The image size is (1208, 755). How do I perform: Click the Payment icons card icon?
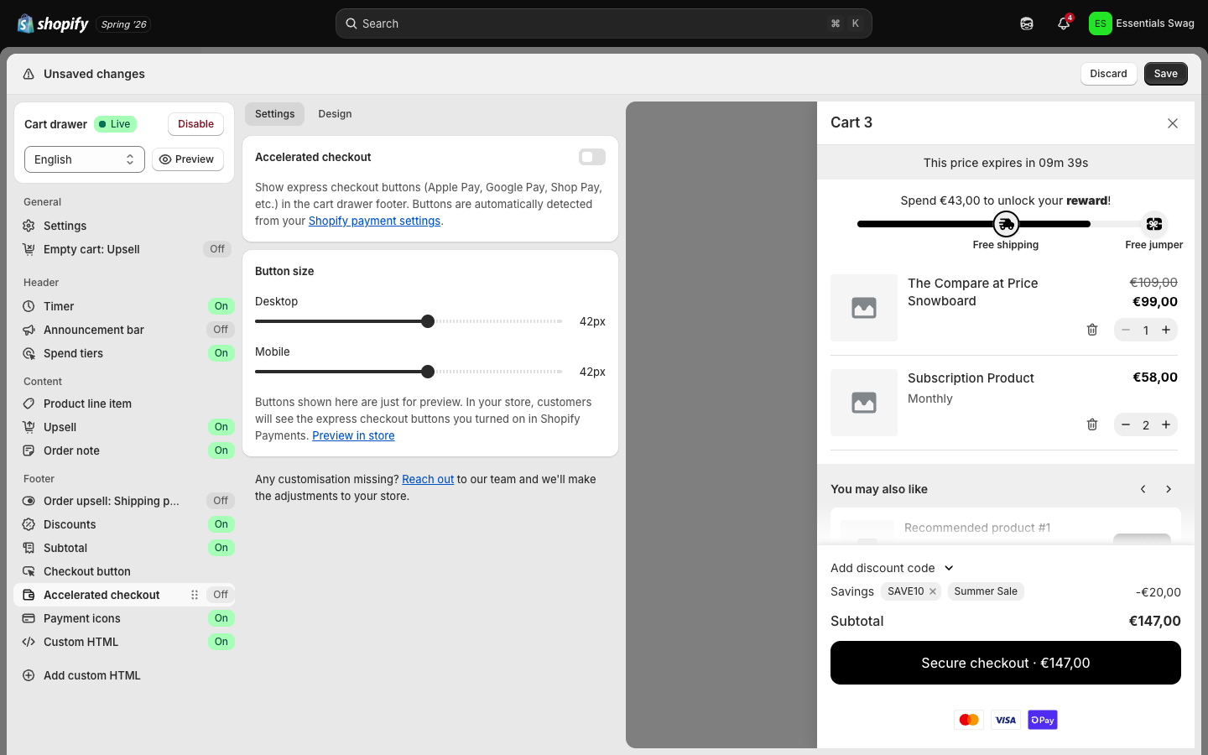29,618
